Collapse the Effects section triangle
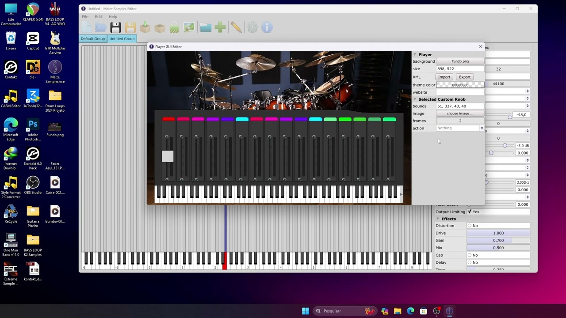Screen dimensions: 566x318 tap(438, 219)
